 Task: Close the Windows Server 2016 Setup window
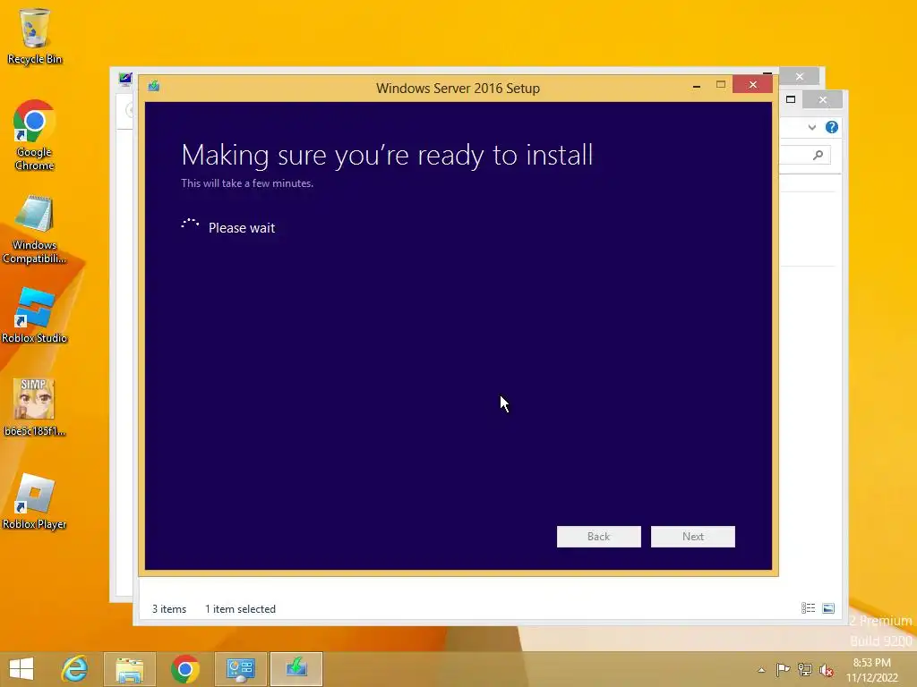(752, 85)
